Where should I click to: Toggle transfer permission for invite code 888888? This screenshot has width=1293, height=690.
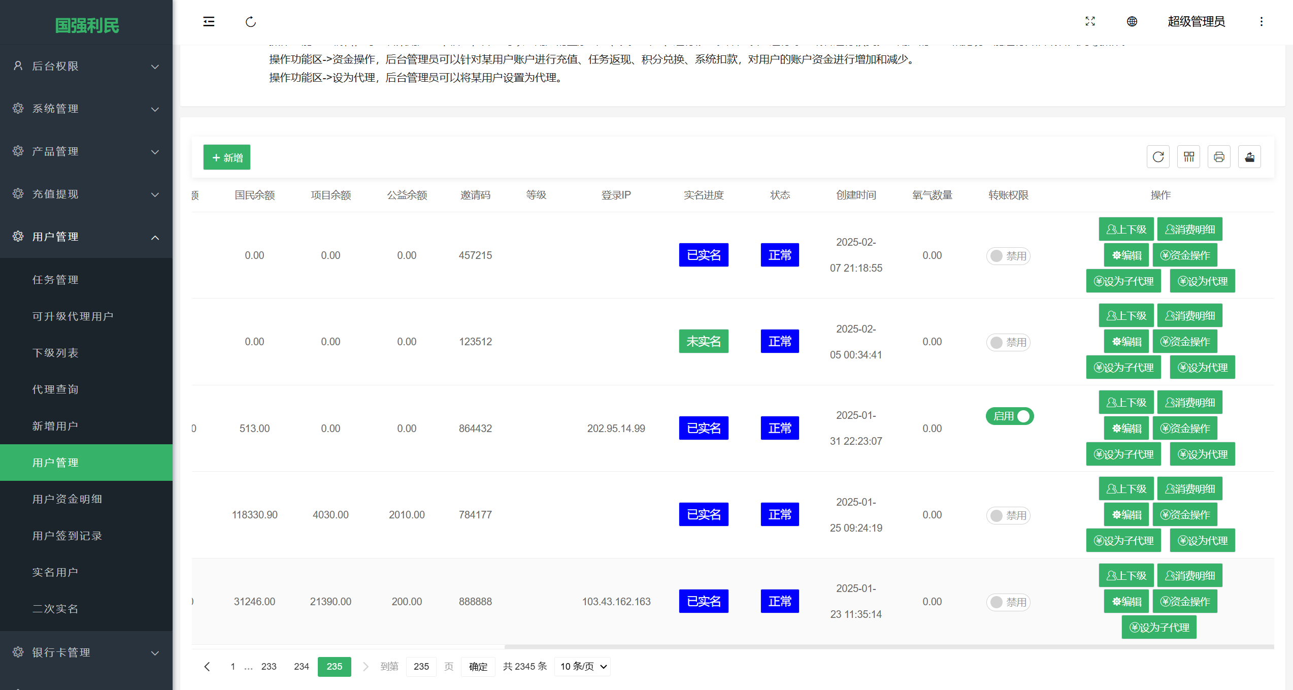[1008, 602]
